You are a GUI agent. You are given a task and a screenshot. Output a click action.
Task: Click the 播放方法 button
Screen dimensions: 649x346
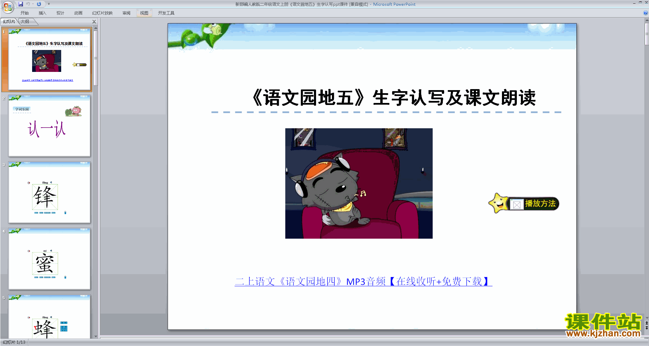pos(534,204)
